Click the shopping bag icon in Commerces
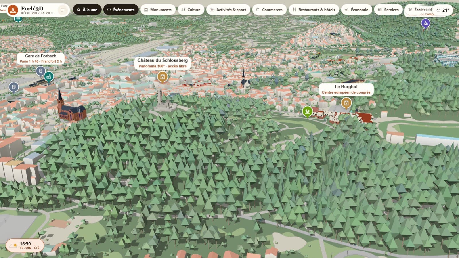The width and height of the screenshot is (459, 258). coord(258,9)
